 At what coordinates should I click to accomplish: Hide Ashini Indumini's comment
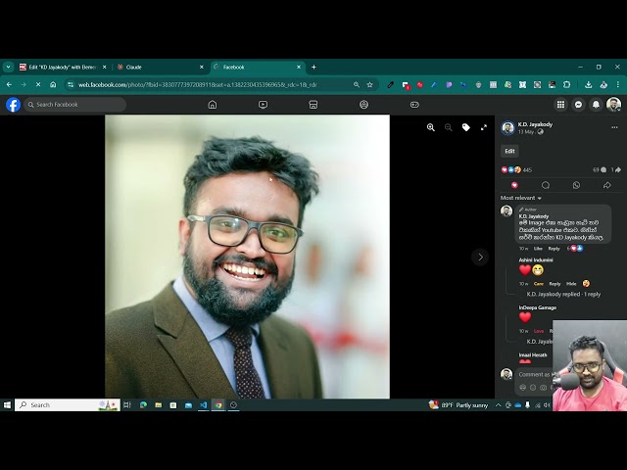[x=571, y=284]
